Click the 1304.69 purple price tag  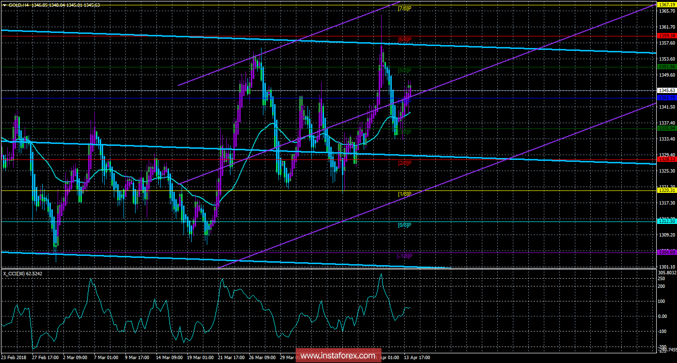pyautogui.click(x=666, y=252)
